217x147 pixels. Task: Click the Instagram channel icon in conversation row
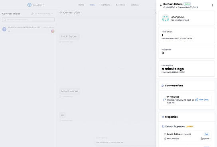coord(53,31)
